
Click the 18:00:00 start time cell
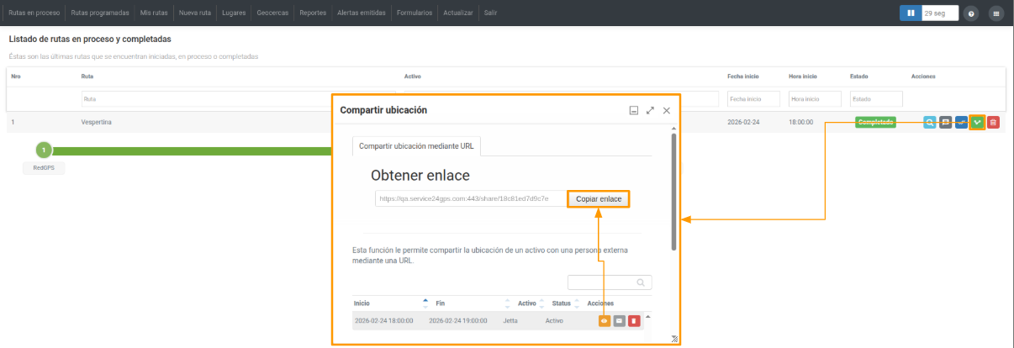click(800, 122)
